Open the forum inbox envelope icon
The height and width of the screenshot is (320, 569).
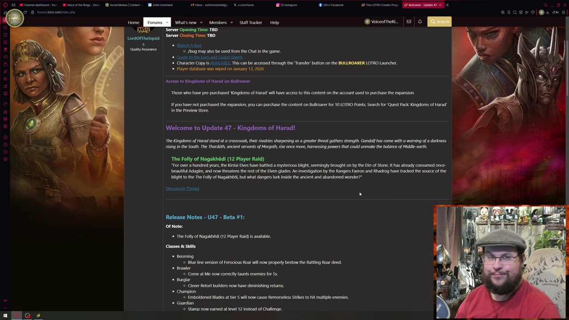409,22
